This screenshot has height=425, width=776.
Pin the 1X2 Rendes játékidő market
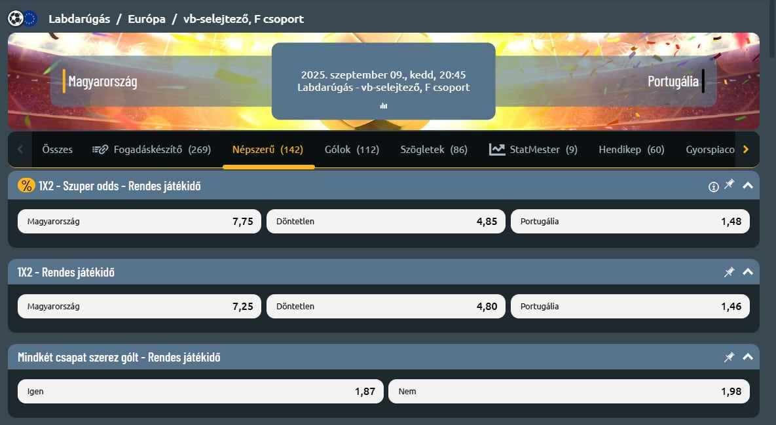[x=730, y=272]
